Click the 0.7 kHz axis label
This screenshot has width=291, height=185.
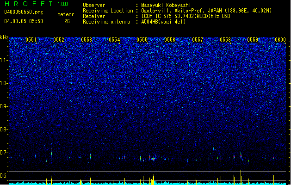pyautogui.click(x=4, y=153)
